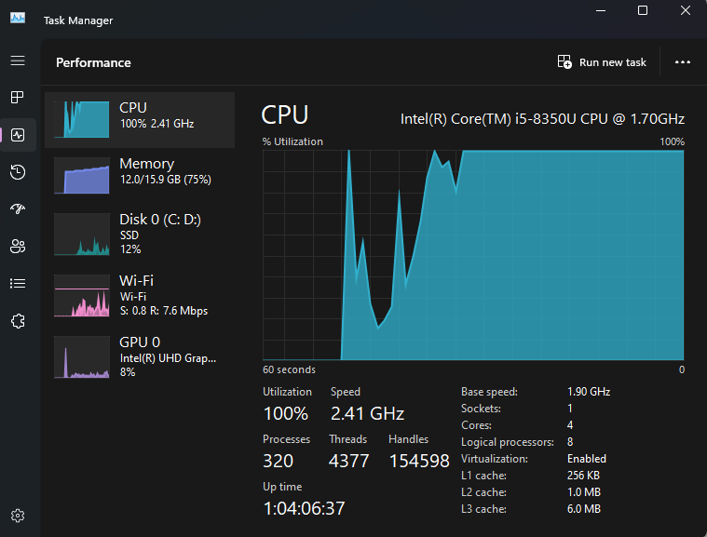The height and width of the screenshot is (537, 707).
Task: Click the Wi-Fi mini graph thumbnail
Action: click(82, 296)
